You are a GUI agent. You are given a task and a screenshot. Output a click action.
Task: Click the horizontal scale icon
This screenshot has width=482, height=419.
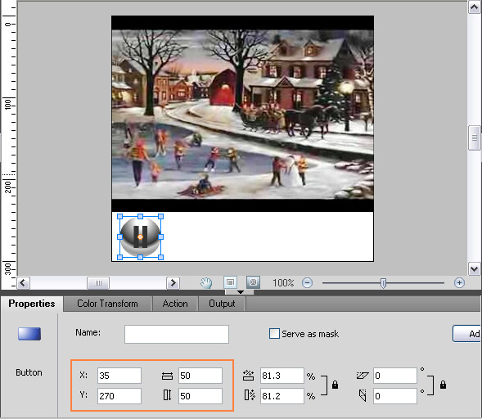point(249,375)
